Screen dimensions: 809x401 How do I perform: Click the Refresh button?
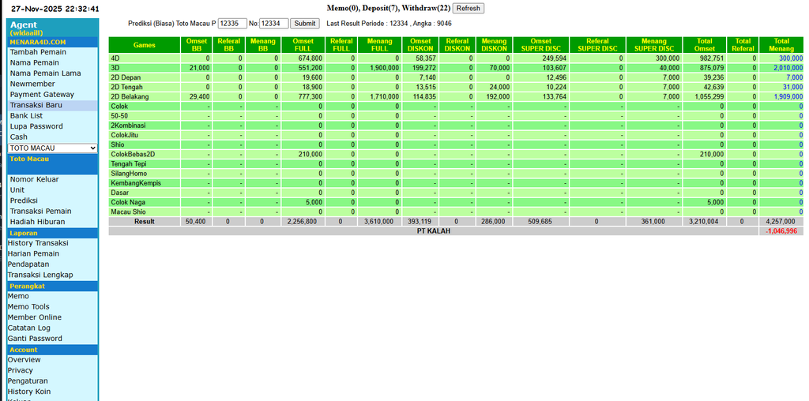click(468, 8)
